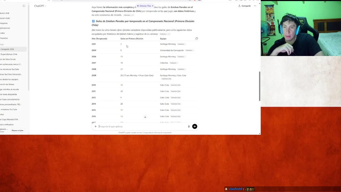This screenshot has width=341, height=192.
Task: Click the 'Año (Temporada)' column header
Action: (99, 39)
